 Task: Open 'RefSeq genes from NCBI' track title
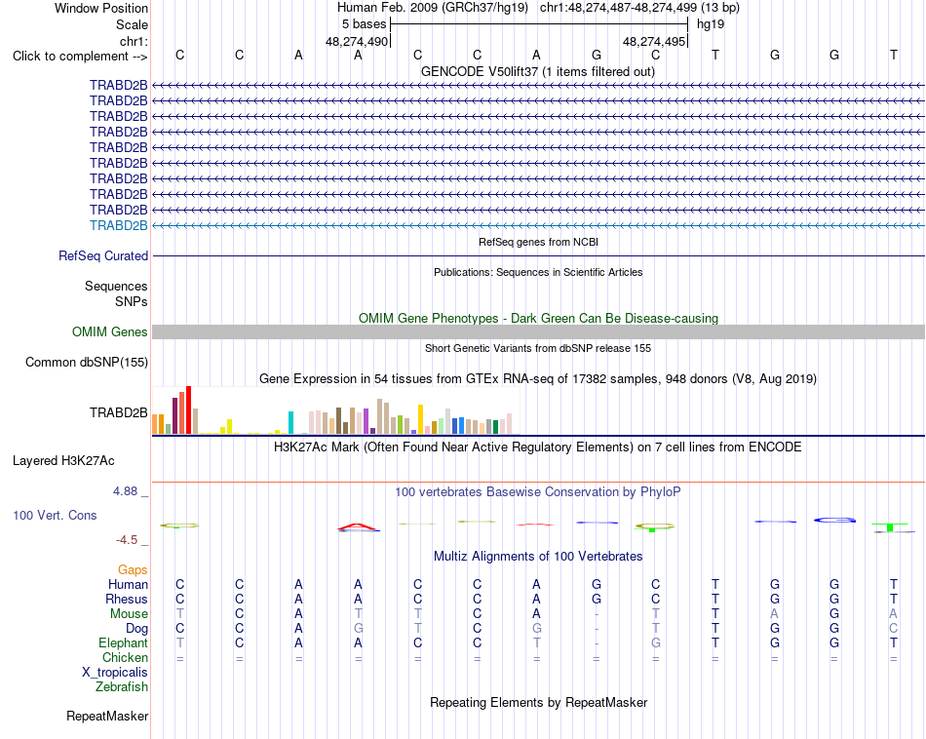click(x=538, y=242)
